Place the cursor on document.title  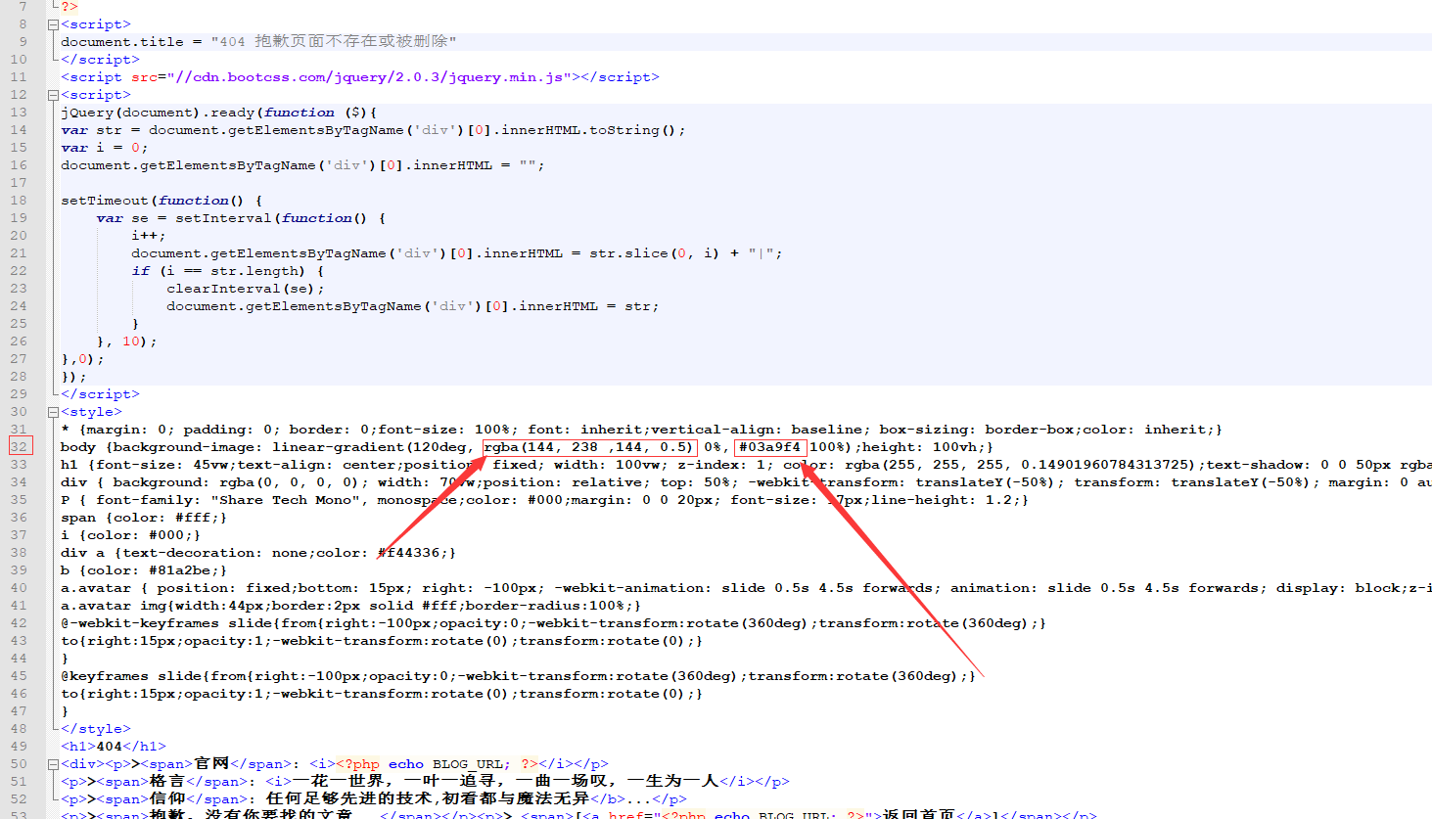point(122,42)
